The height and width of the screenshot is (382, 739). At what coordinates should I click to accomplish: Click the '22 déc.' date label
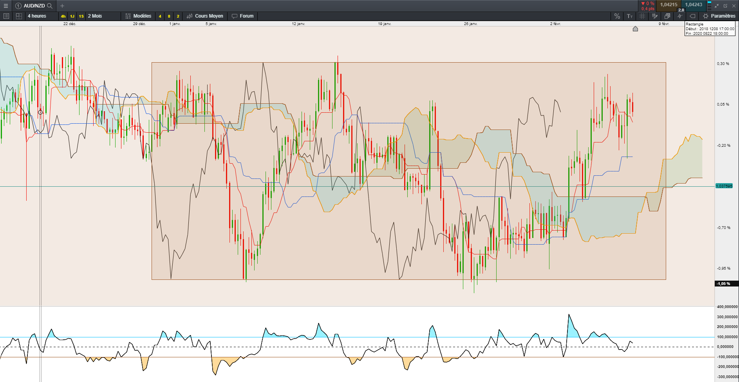pos(70,24)
